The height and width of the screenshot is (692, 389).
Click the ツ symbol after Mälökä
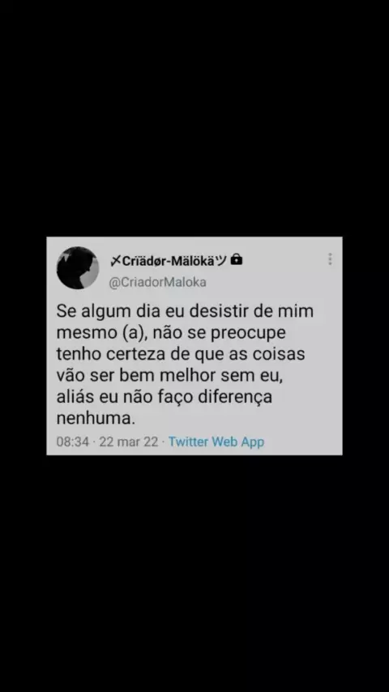coord(221,261)
